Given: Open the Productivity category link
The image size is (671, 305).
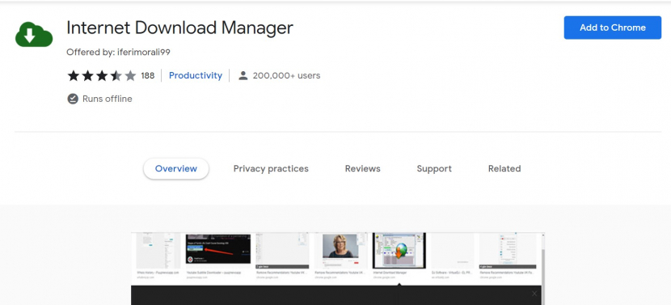Looking at the screenshot, I should (x=196, y=76).
